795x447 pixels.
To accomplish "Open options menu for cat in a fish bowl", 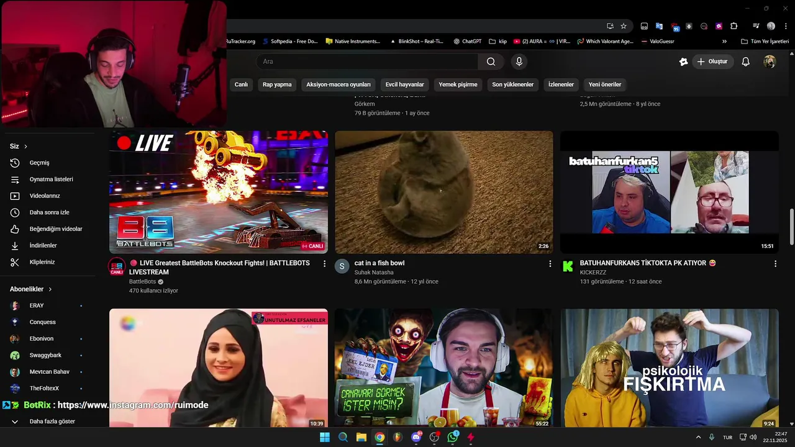I will coord(550,264).
